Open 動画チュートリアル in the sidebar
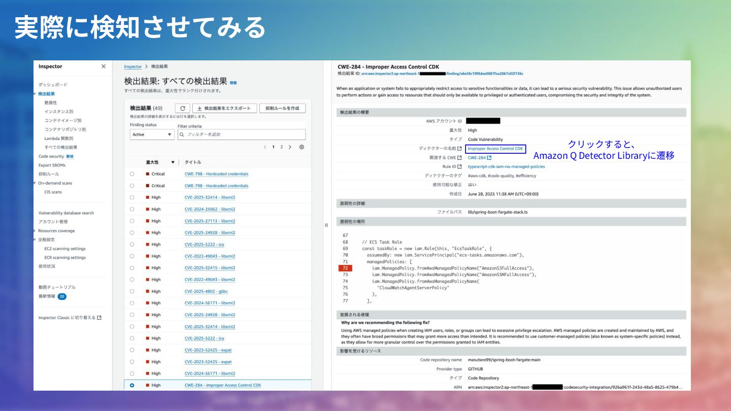 [x=57, y=287]
